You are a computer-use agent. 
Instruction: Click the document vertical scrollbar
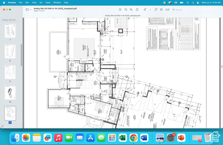222,66
